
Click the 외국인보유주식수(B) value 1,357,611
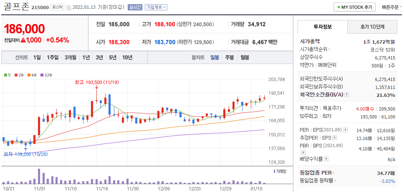click(385, 87)
